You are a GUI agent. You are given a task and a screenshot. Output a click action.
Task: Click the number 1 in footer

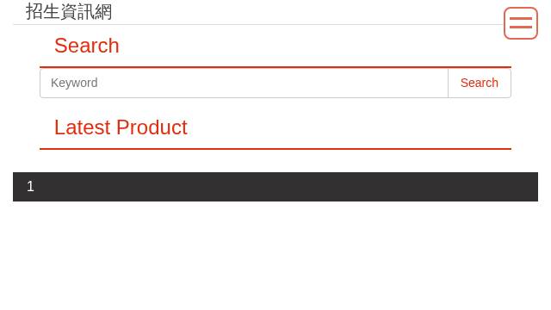(x=30, y=187)
